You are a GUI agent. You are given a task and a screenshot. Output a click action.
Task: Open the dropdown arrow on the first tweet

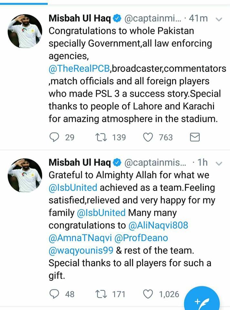tap(218, 19)
